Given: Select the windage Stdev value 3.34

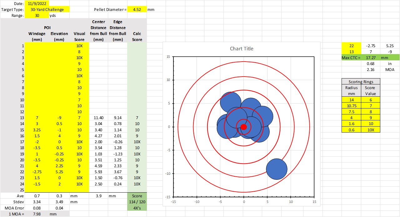Looking at the screenshot, I should (37, 202).
